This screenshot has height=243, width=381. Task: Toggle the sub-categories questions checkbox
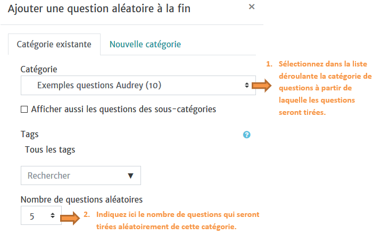point(24,110)
